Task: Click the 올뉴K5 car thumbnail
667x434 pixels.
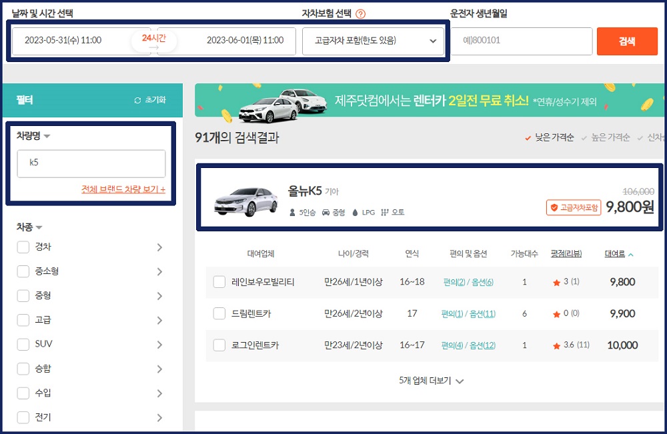Action: (x=245, y=201)
